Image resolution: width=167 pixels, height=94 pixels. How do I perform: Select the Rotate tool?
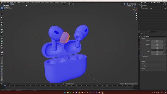tap(2, 15)
